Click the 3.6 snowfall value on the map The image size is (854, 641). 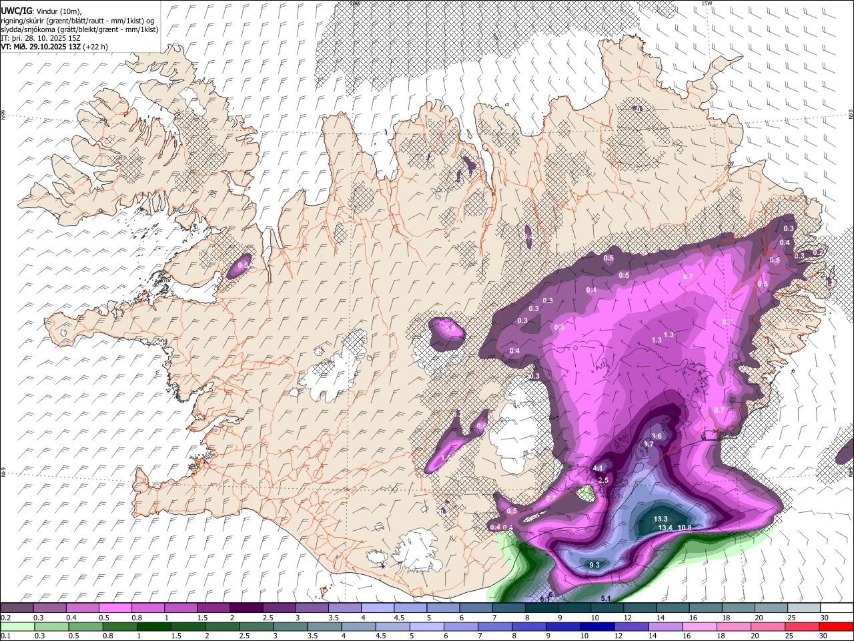coord(657,436)
